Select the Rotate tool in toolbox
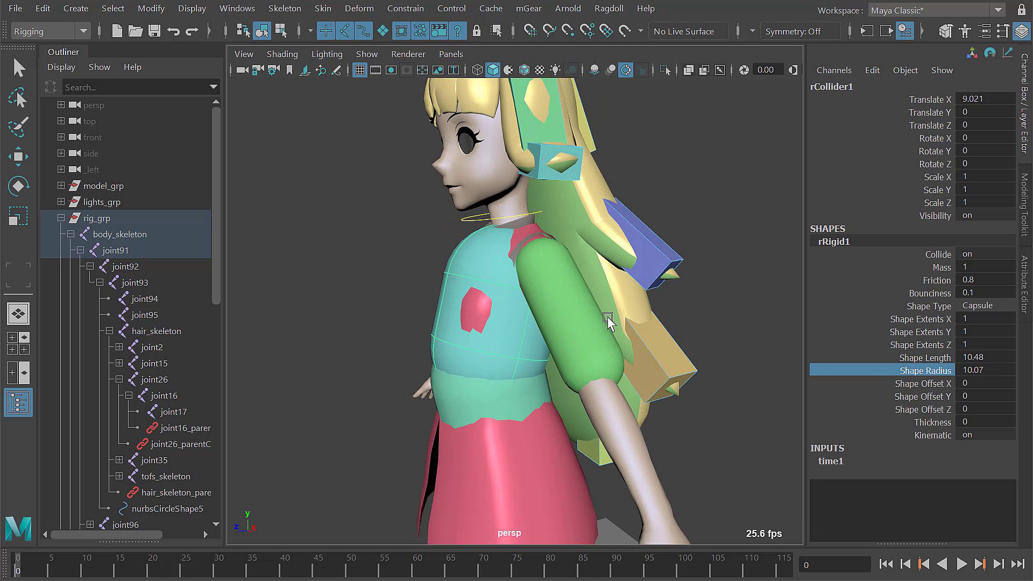The height and width of the screenshot is (581, 1033). coord(18,186)
